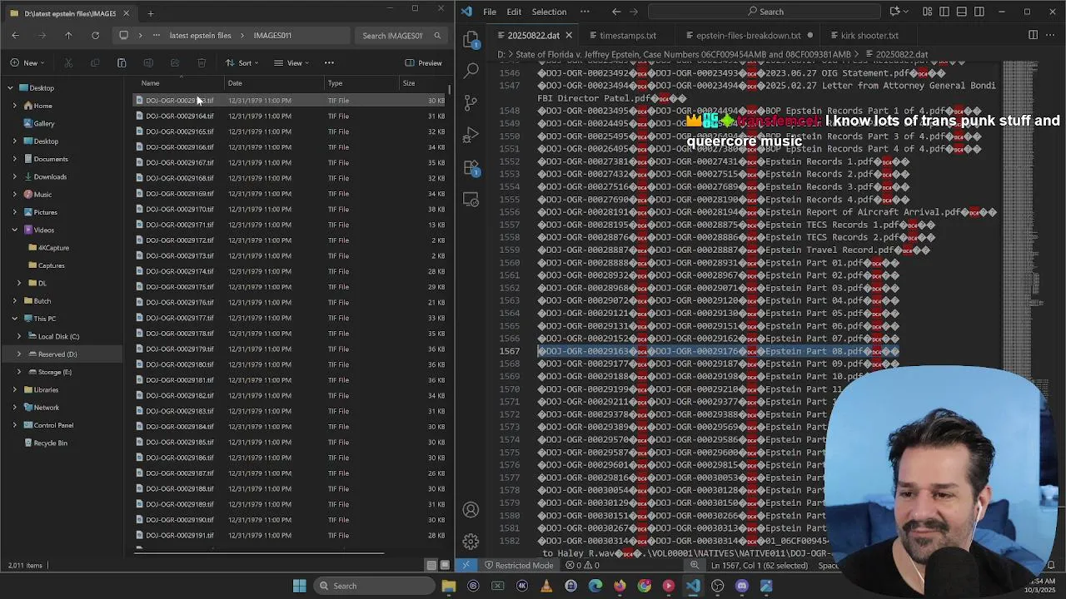Screen dimensions: 1066x599
Task: Click latest epstein files breadcrumb
Action: coord(200,36)
